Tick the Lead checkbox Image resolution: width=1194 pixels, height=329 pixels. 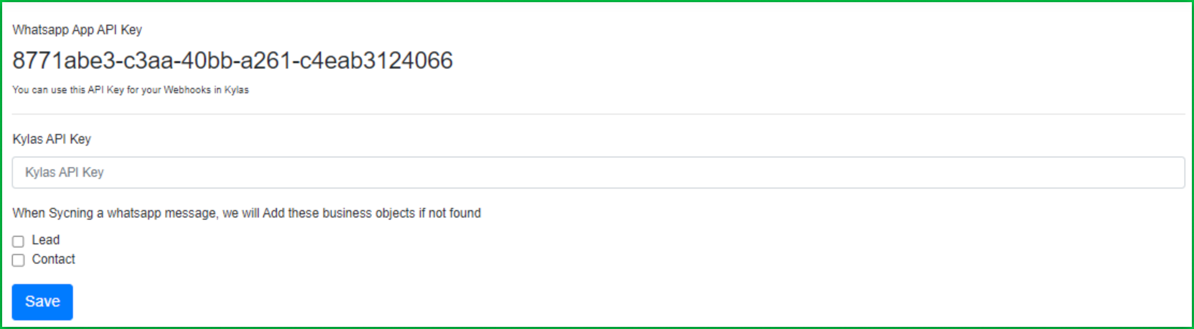coord(18,241)
